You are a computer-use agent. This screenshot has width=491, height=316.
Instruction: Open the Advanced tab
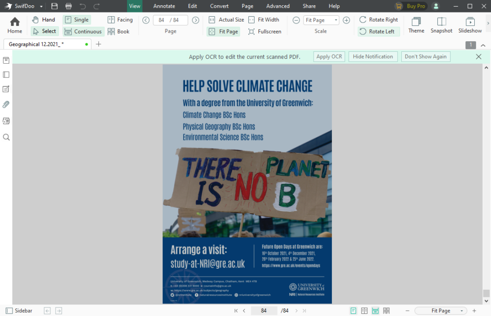point(278,6)
